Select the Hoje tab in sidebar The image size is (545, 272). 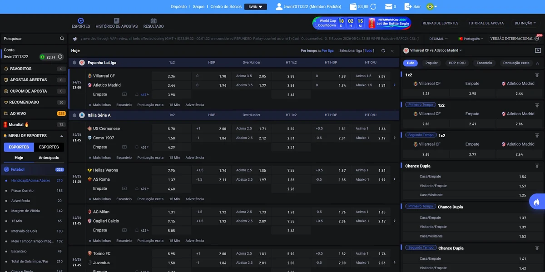[x=19, y=158]
